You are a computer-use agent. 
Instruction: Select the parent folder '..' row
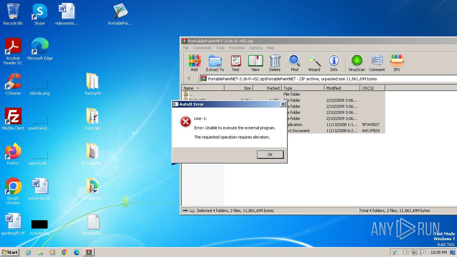click(x=283, y=94)
